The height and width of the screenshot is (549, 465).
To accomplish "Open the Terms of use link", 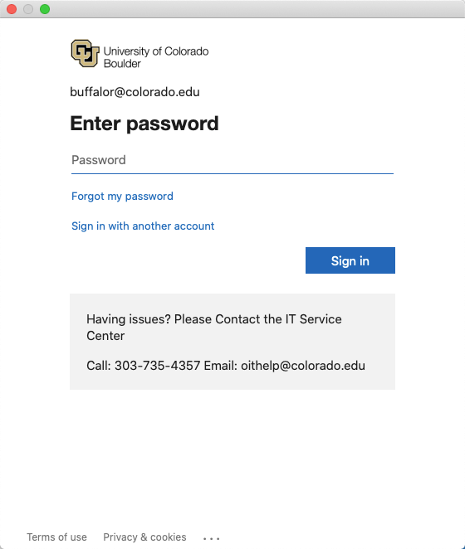I will [x=56, y=537].
